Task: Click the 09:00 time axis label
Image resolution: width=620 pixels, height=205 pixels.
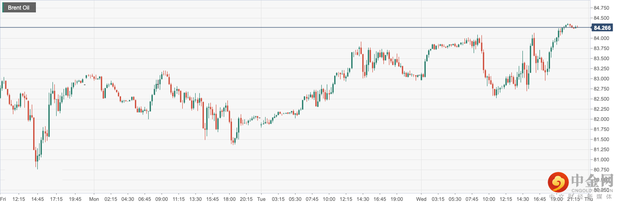Action: [162, 199]
